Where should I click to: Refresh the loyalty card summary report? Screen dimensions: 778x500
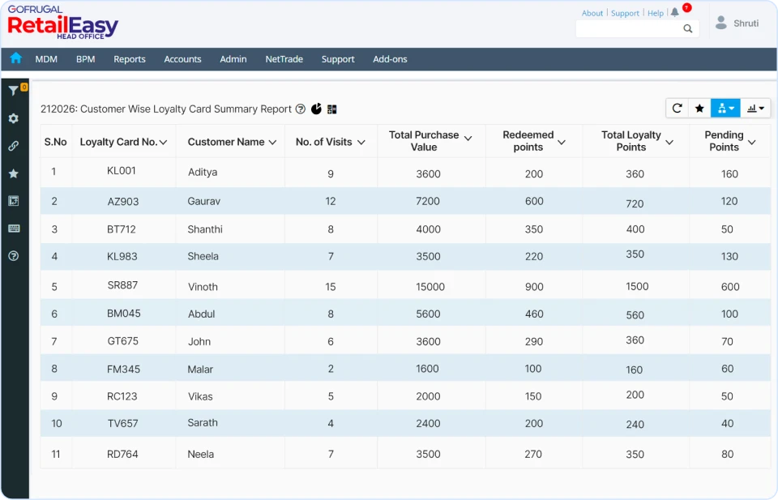tap(678, 107)
